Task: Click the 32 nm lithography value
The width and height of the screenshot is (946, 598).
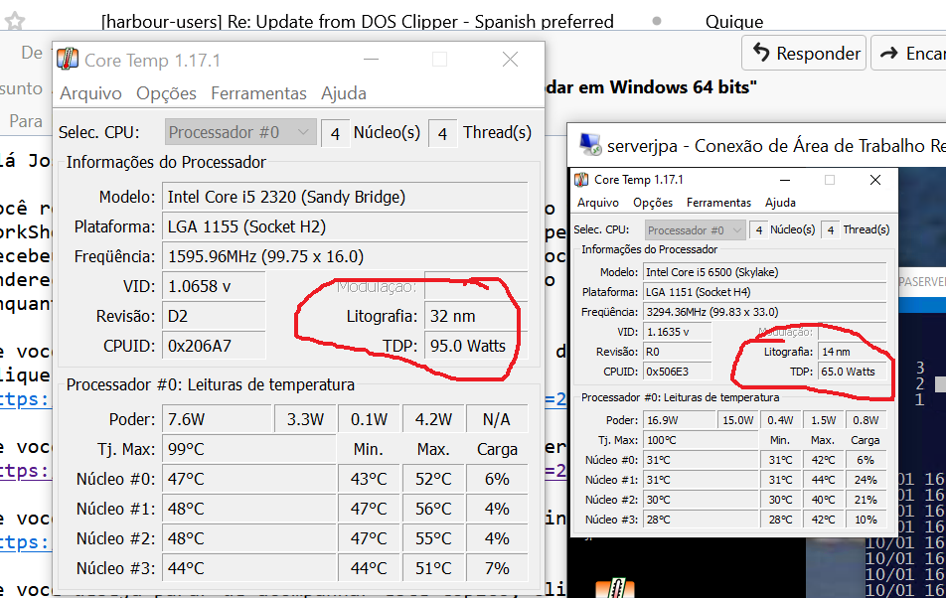Action: coord(476,317)
